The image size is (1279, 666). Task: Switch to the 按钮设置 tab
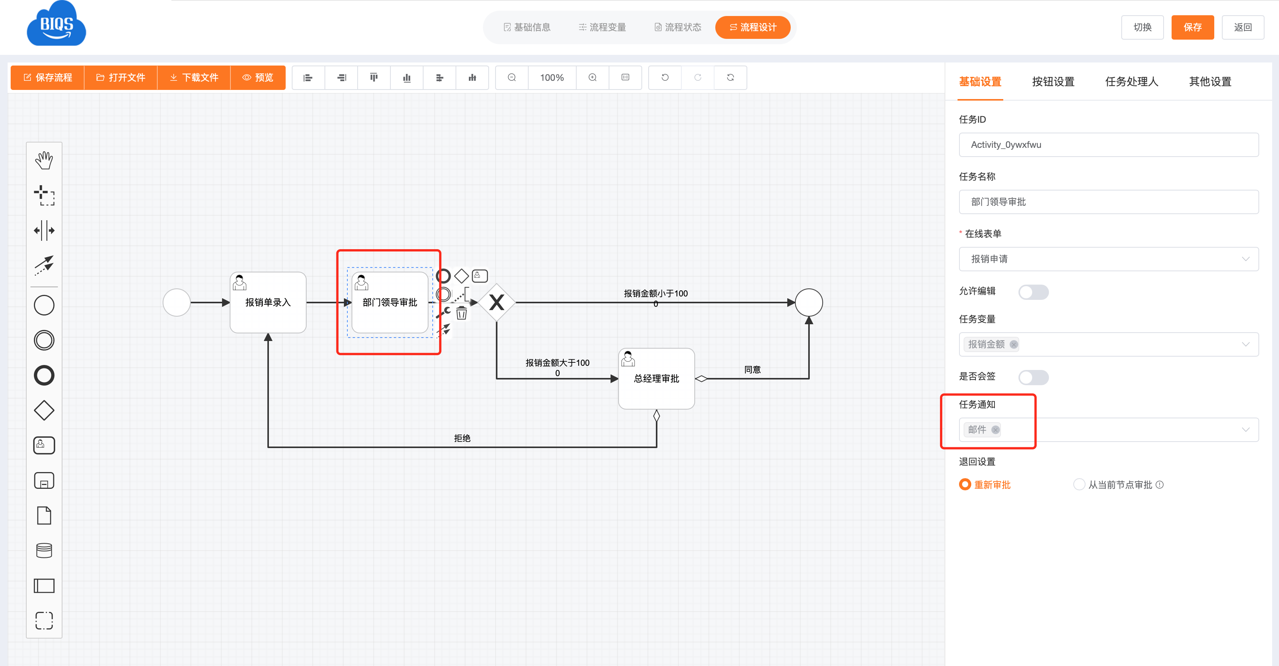coord(1053,82)
